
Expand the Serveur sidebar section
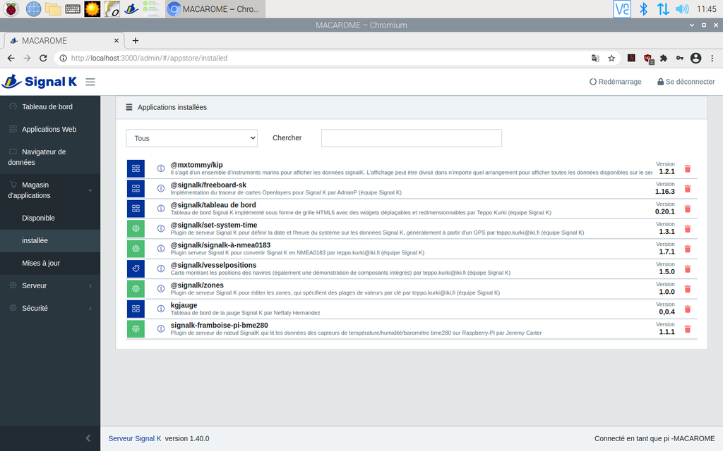[50, 286]
